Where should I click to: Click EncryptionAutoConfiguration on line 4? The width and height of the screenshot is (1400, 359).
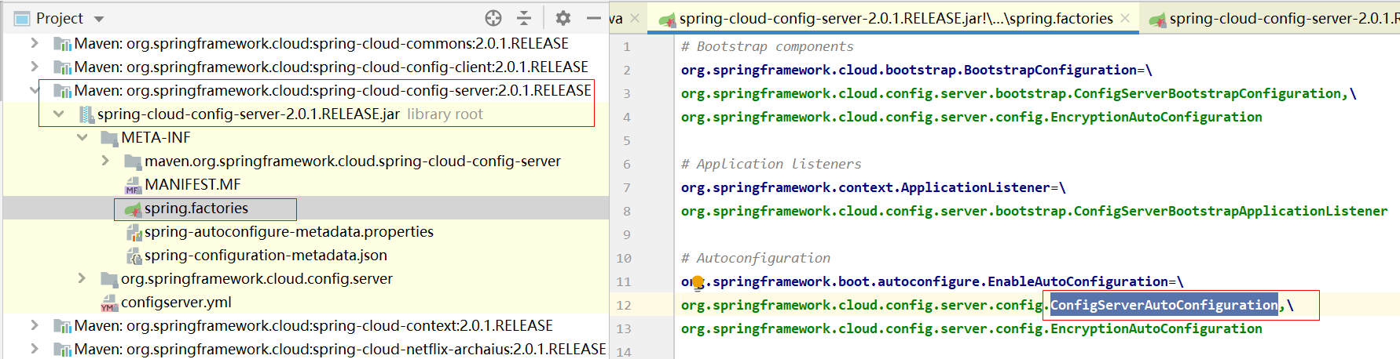pos(1156,117)
